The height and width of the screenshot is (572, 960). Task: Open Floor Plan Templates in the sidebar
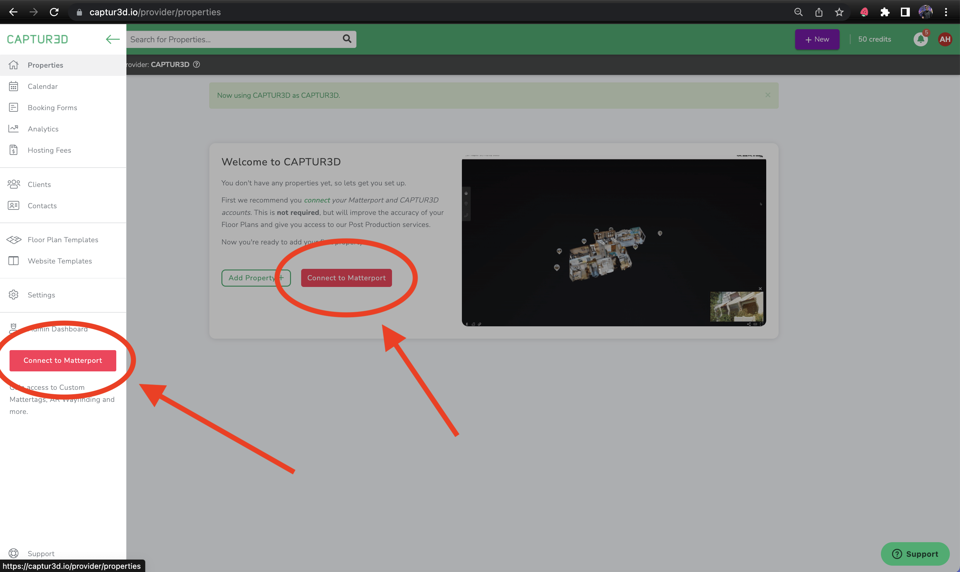click(x=63, y=240)
